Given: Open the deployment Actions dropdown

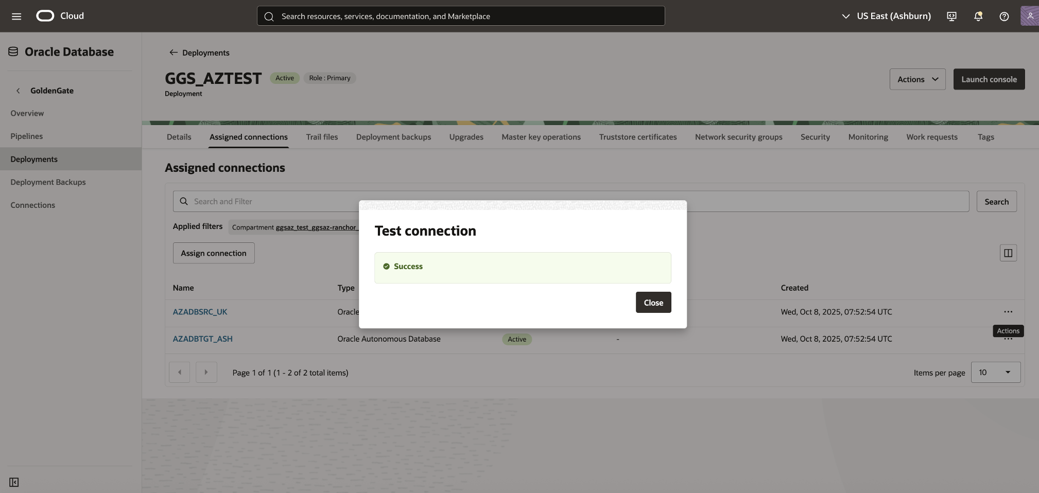Looking at the screenshot, I should coord(917,79).
